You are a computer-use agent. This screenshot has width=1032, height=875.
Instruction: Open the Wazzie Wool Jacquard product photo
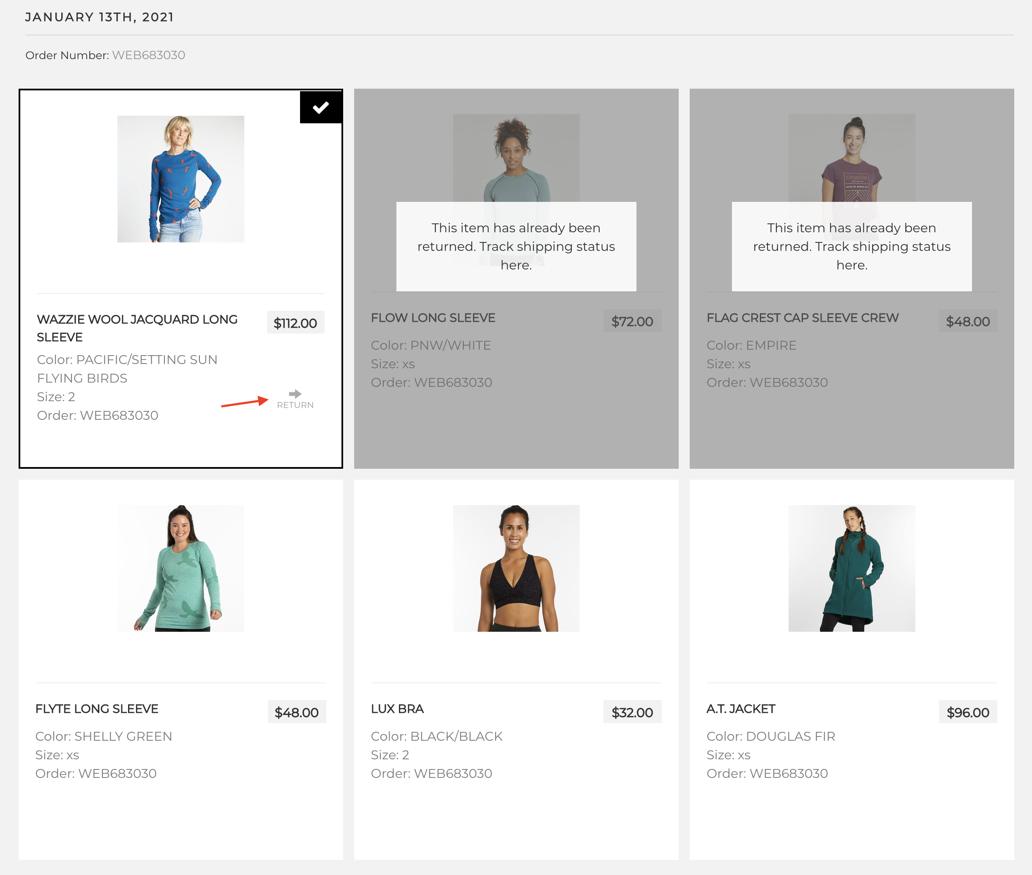coord(181,179)
